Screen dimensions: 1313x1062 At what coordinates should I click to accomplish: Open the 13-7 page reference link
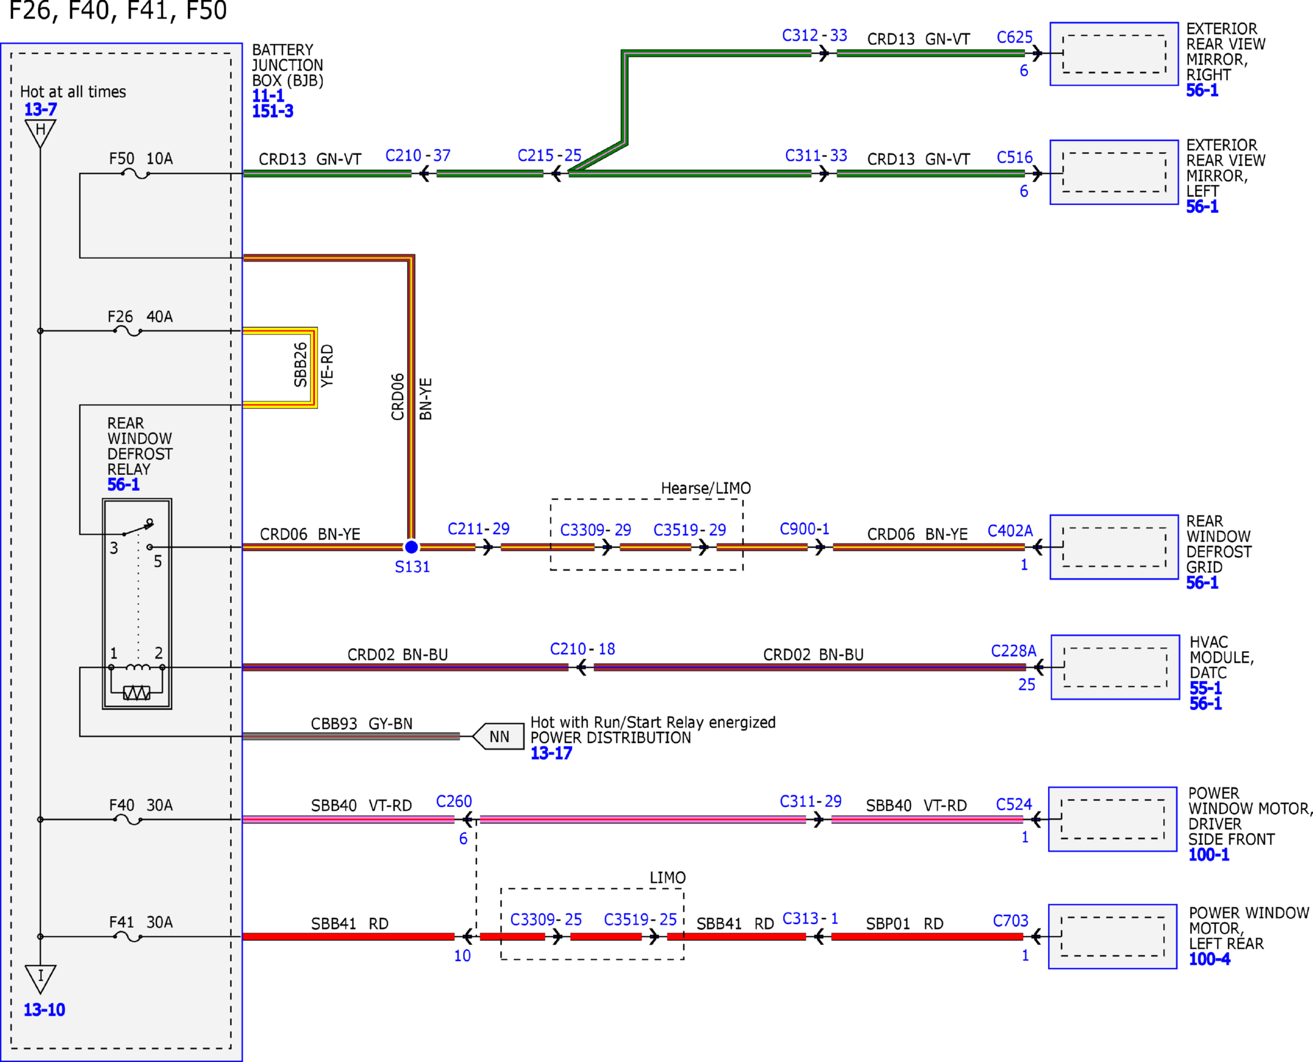(x=40, y=110)
